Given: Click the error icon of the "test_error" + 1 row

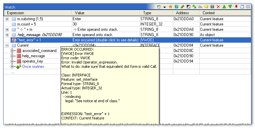Looking at the screenshot, I should [x=14, y=40].
